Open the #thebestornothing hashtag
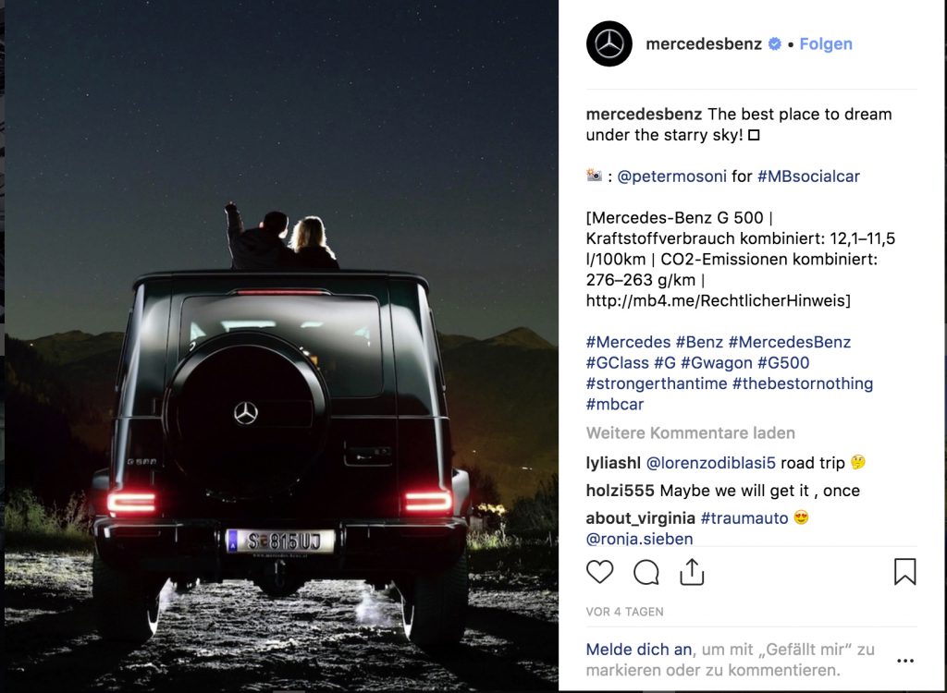Screen dimensions: 947x693 [x=803, y=383]
